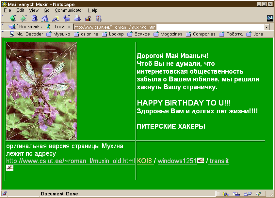275x198 pixels.
Task: Go forward with the Forward arrow icon
Action: 24,18
